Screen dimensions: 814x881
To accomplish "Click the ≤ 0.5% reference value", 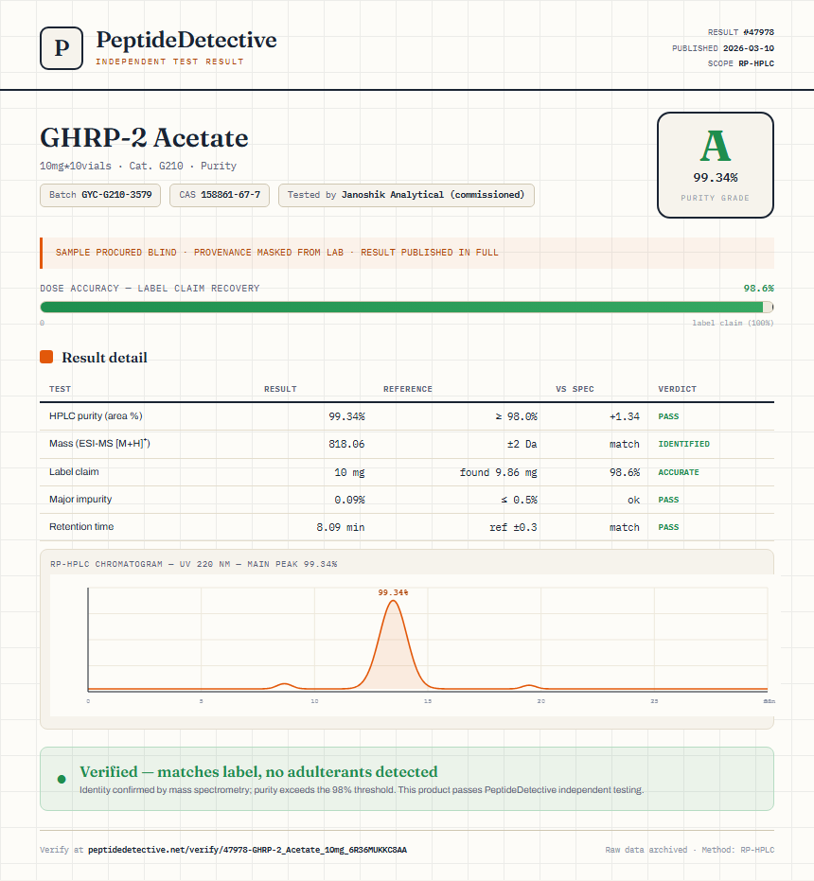I will (519, 500).
